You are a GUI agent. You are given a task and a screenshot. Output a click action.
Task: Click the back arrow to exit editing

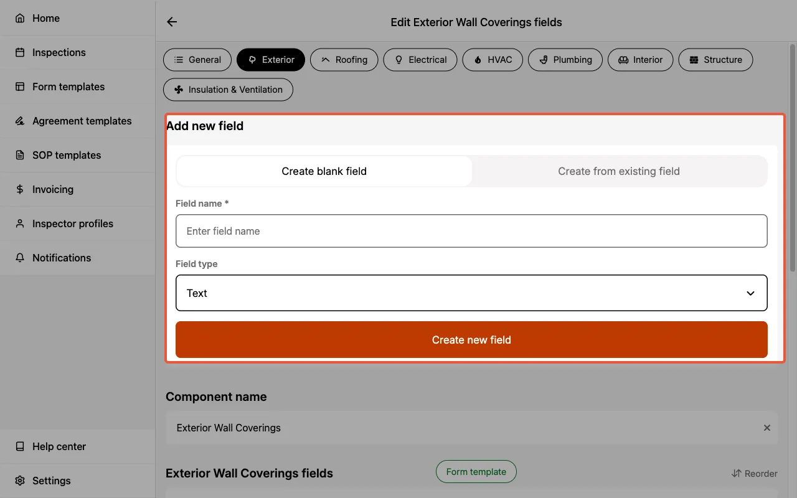171,21
